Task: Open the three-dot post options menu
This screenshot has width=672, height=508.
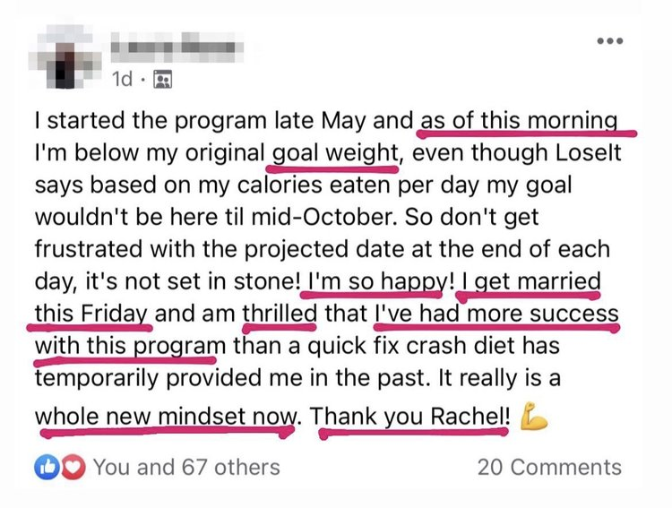Action: [608, 41]
